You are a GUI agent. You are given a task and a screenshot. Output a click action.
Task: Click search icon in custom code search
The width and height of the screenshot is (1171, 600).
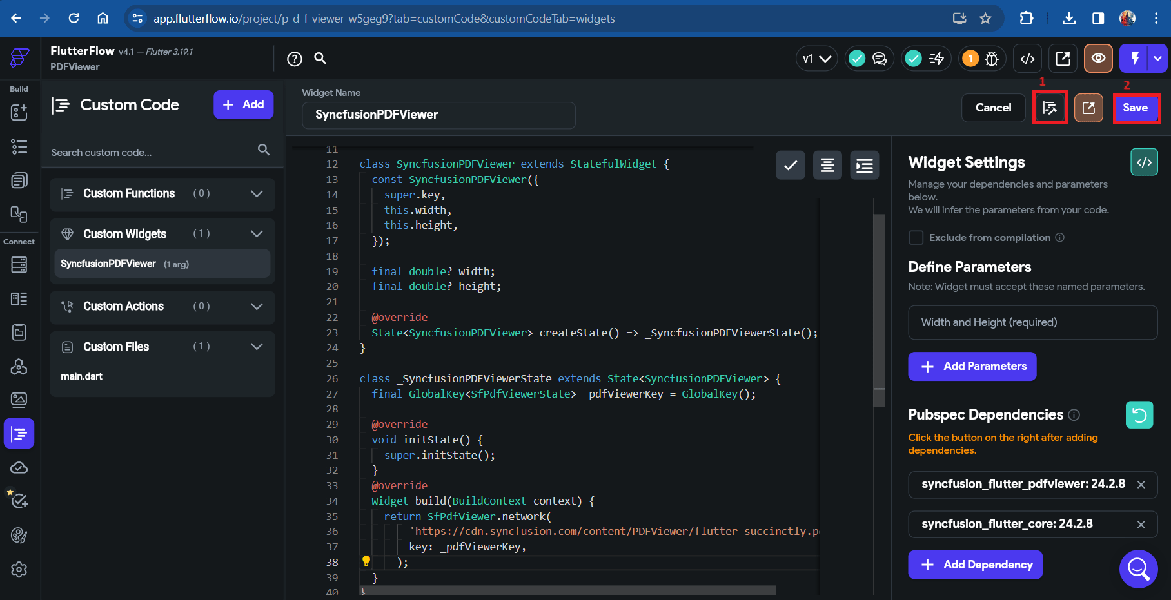(263, 150)
